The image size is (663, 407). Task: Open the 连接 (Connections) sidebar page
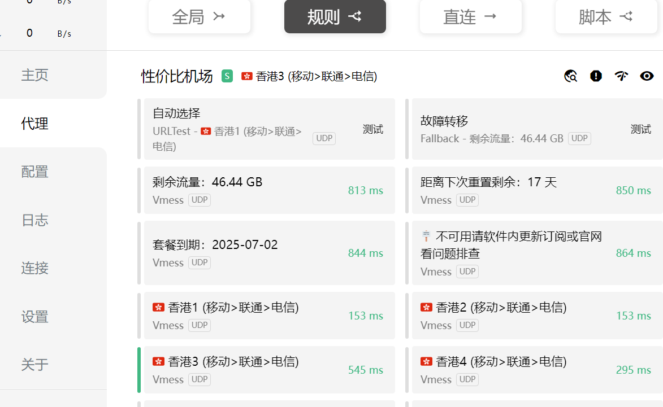pyautogui.click(x=34, y=268)
